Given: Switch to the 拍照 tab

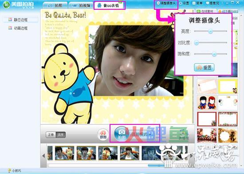Looking at the screenshot, I should pos(55,6).
